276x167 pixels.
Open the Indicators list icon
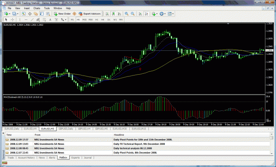154,14
